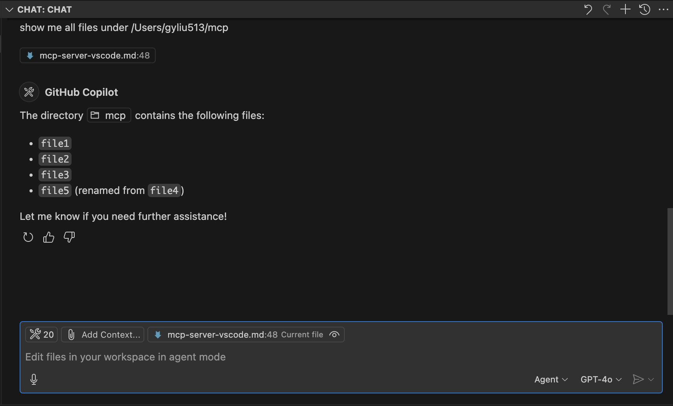This screenshot has width=673, height=406.
Task: Toggle current file context eye icon
Action: (335, 335)
